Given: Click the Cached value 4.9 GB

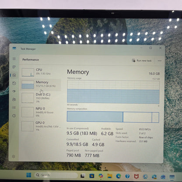Looking at the screenshot, I should [98, 144].
